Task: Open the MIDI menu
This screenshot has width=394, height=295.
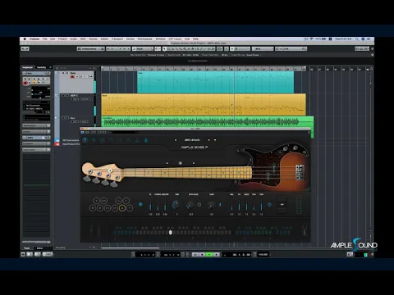Action: click(83, 39)
